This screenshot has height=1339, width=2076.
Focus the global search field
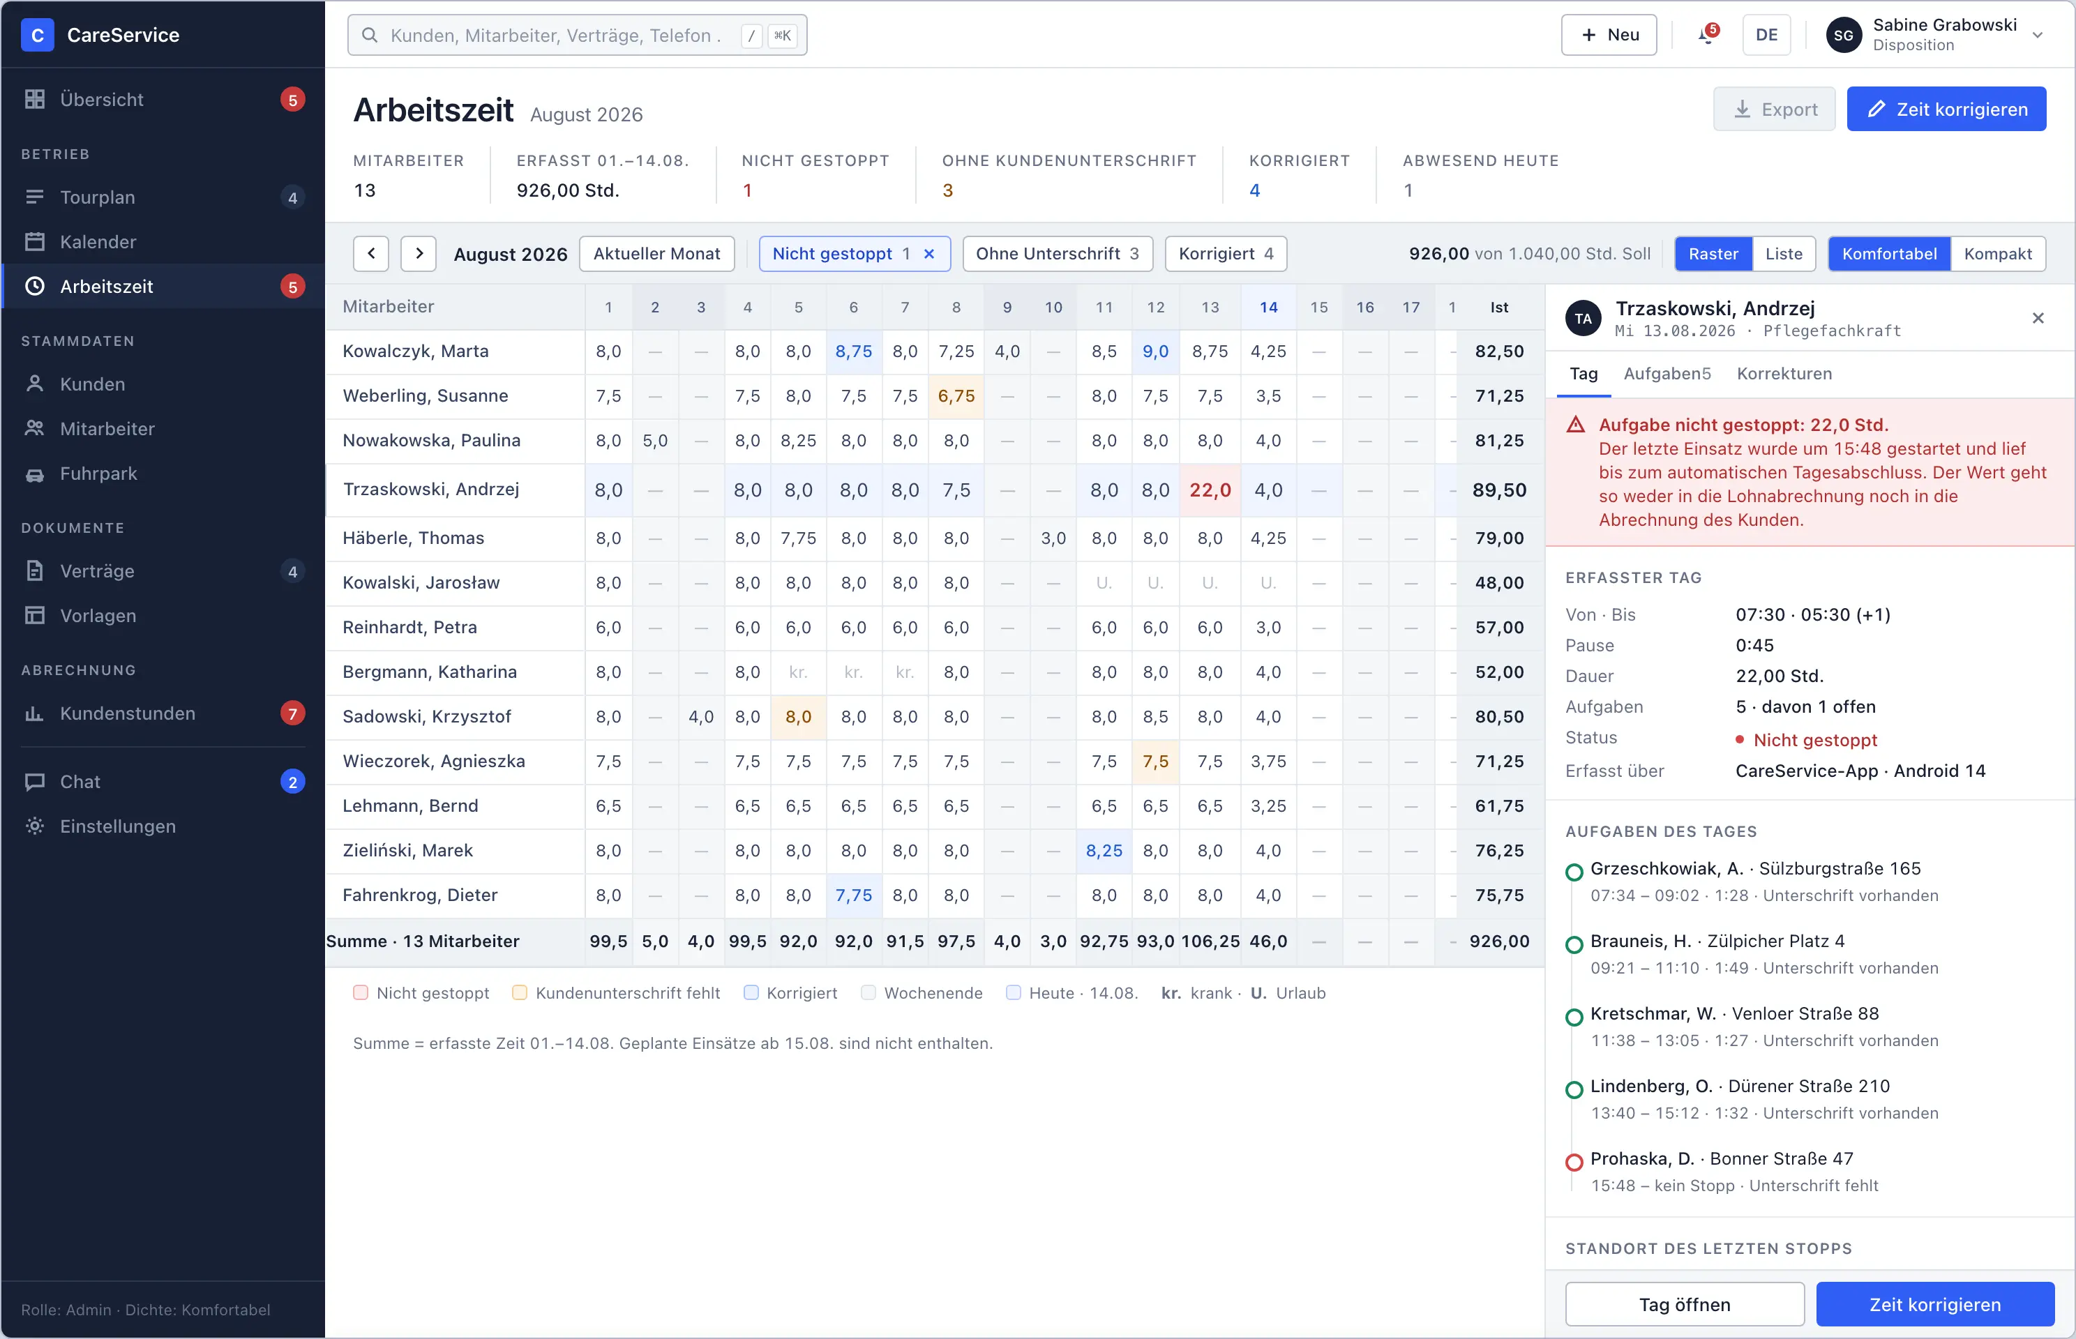pyautogui.click(x=578, y=35)
